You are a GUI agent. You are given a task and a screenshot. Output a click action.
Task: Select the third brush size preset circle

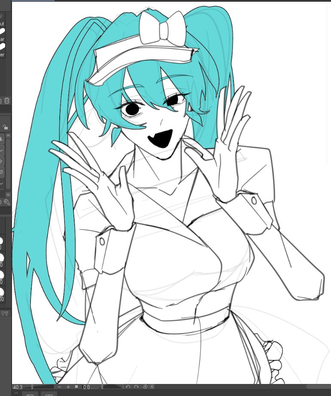[1, 275]
